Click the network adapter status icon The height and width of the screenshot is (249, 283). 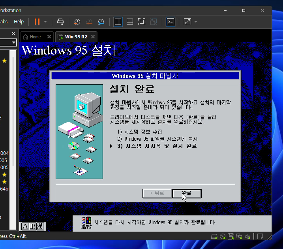coord(239,236)
